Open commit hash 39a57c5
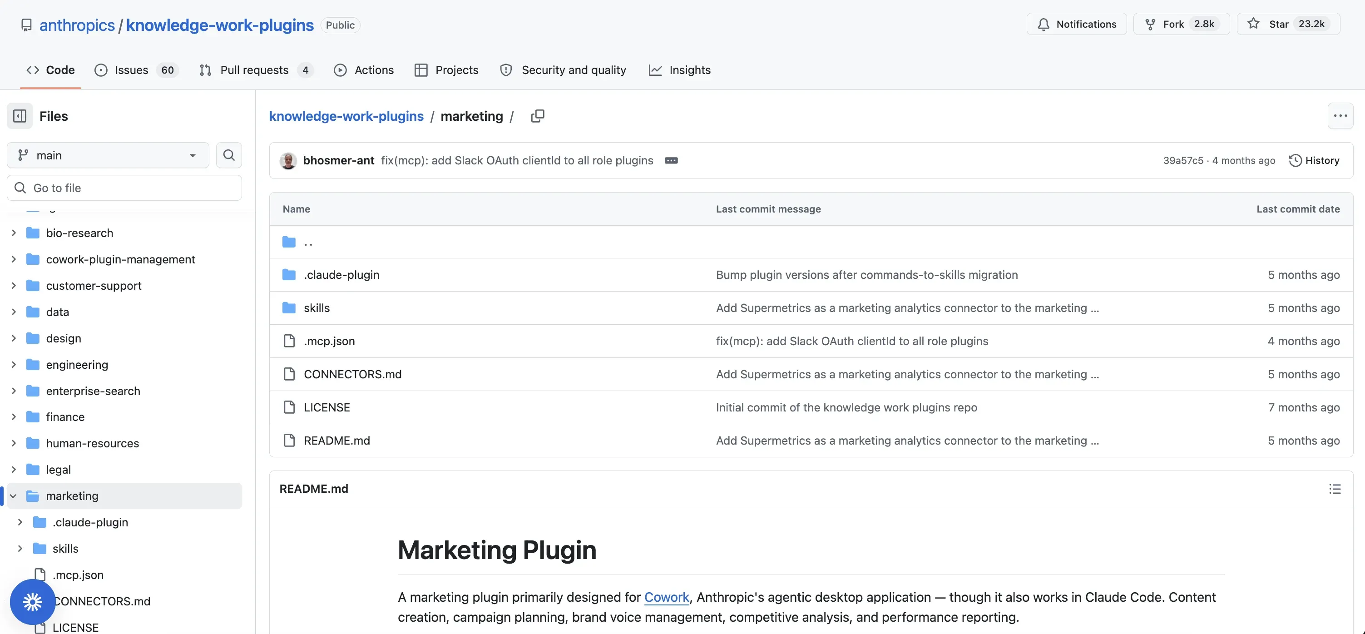Viewport: 1365px width, 634px height. [1183, 160]
